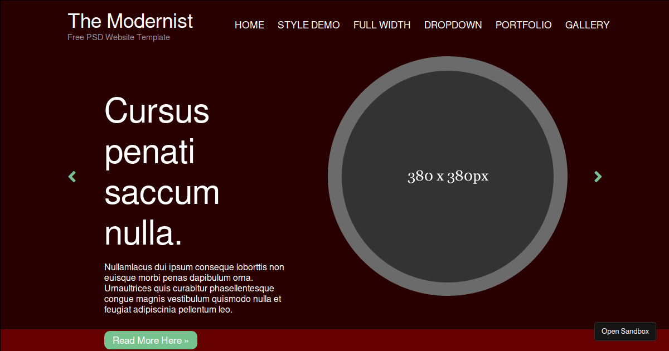This screenshot has height=351, width=669.
Task: Expand the DROPDOWN navigation menu
Action: pos(453,25)
